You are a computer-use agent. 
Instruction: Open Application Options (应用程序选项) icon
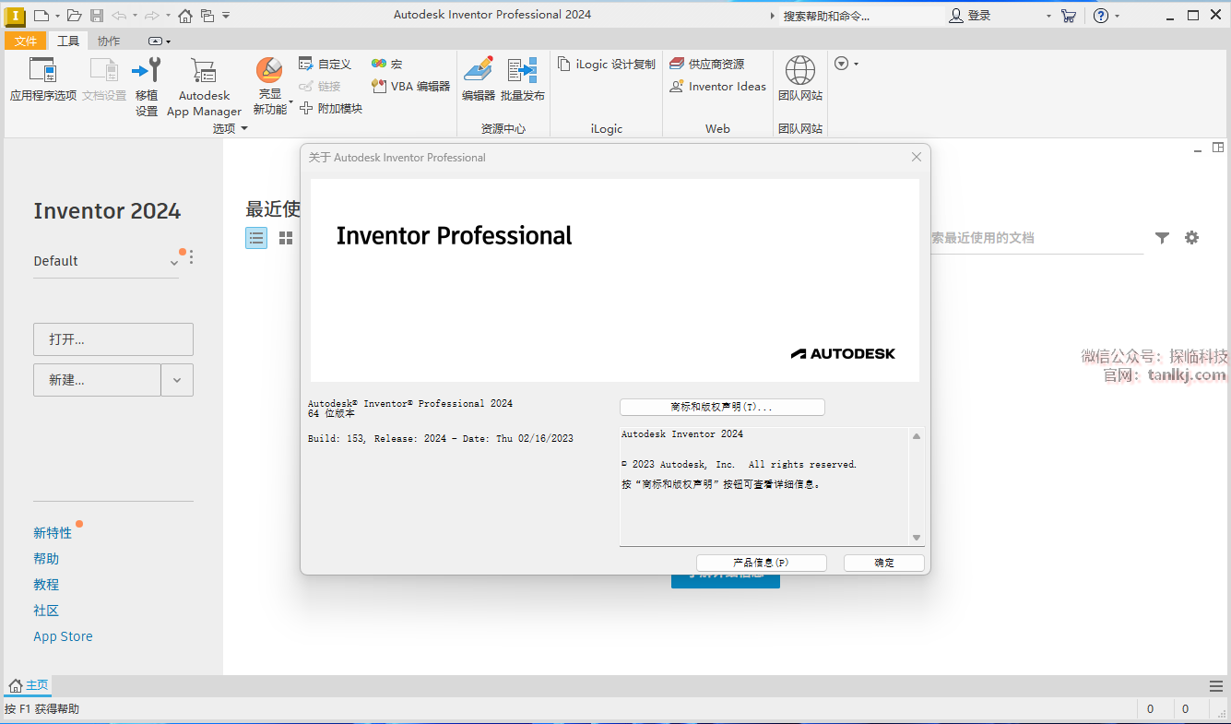42,71
